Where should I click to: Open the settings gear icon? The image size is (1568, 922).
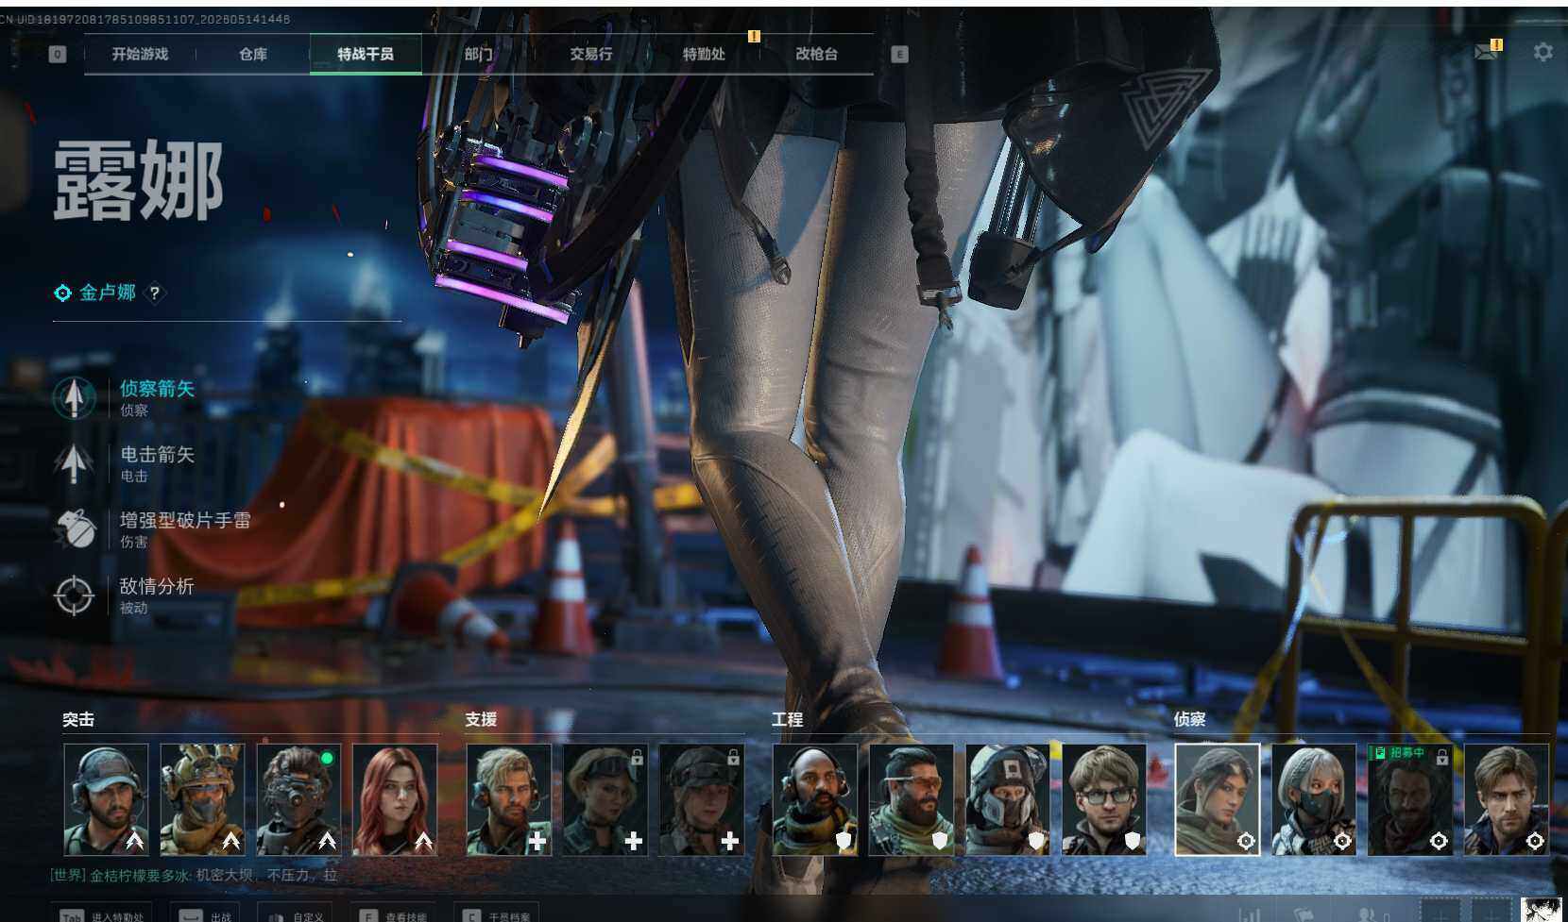(1542, 53)
